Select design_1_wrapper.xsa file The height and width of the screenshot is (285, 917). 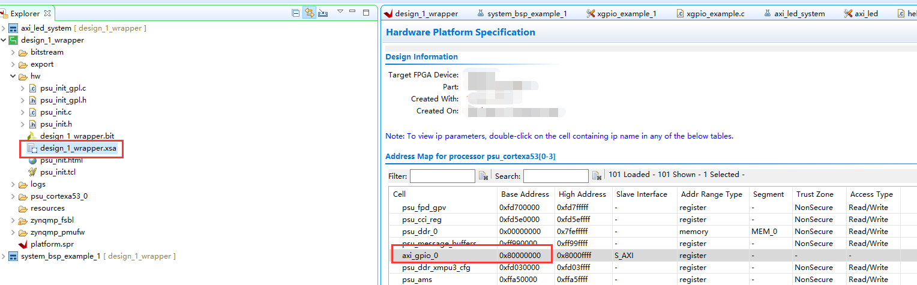(78, 148)
